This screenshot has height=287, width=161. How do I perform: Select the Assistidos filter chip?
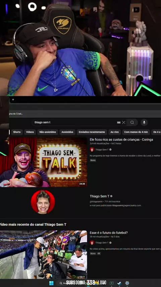click(67, 132)
